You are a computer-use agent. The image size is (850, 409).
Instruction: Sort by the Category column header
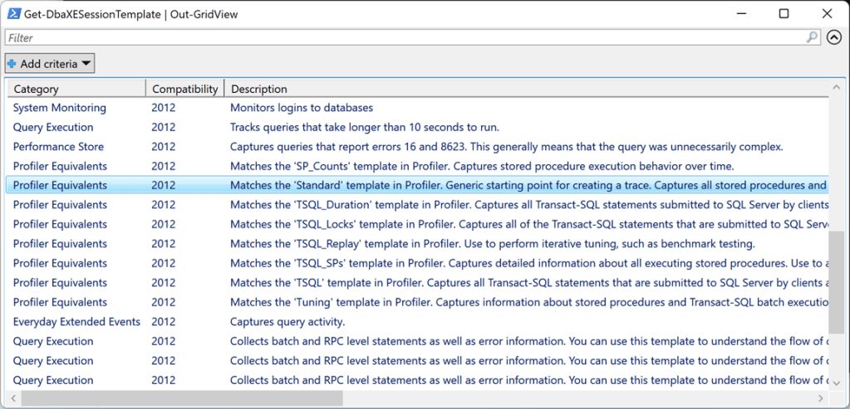point(75,89)
